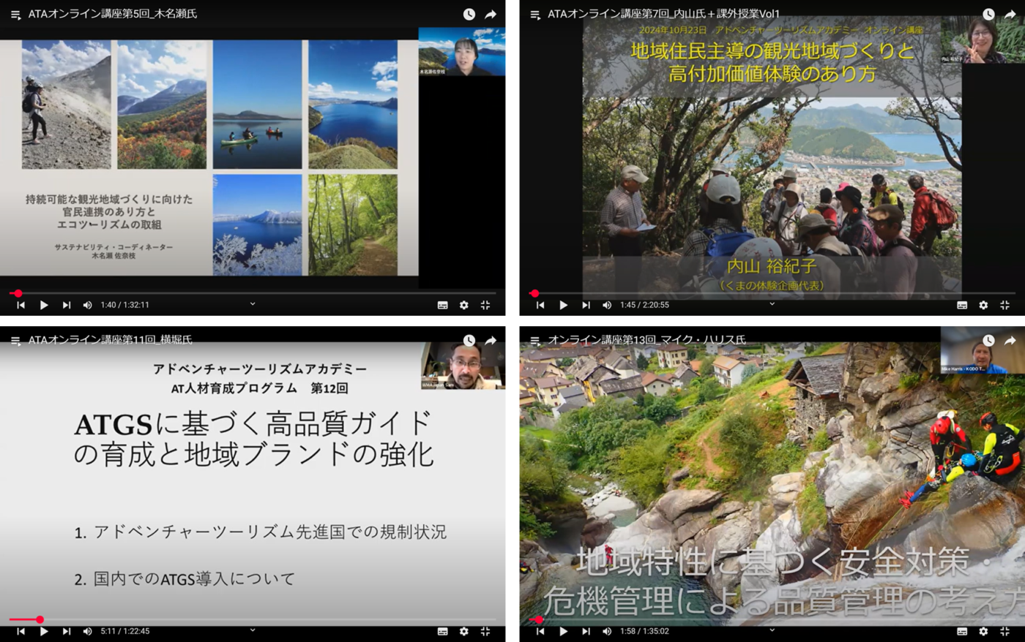This screenshot has height=642, width=1025.
Task: Share the 第13回_マイク・ハリス氏 video
Action: 1010,341
